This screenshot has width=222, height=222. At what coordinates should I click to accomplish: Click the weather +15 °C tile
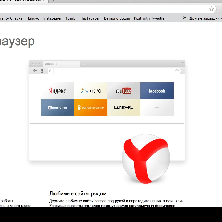[91, 91]
